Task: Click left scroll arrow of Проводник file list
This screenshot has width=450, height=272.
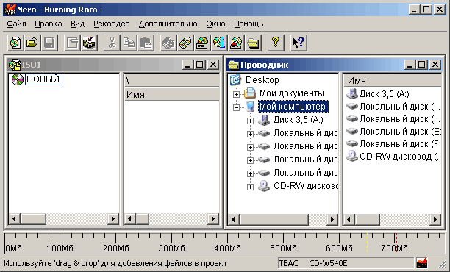Action: 349,220
